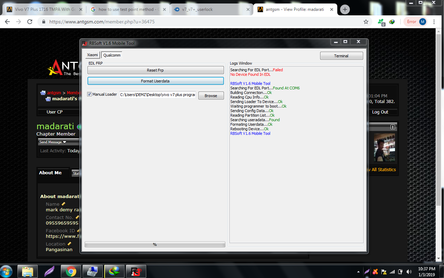Open the green Avast extension icon in Chrome
The width and height of the screenshot is (444, 278).
click(381, 22)
